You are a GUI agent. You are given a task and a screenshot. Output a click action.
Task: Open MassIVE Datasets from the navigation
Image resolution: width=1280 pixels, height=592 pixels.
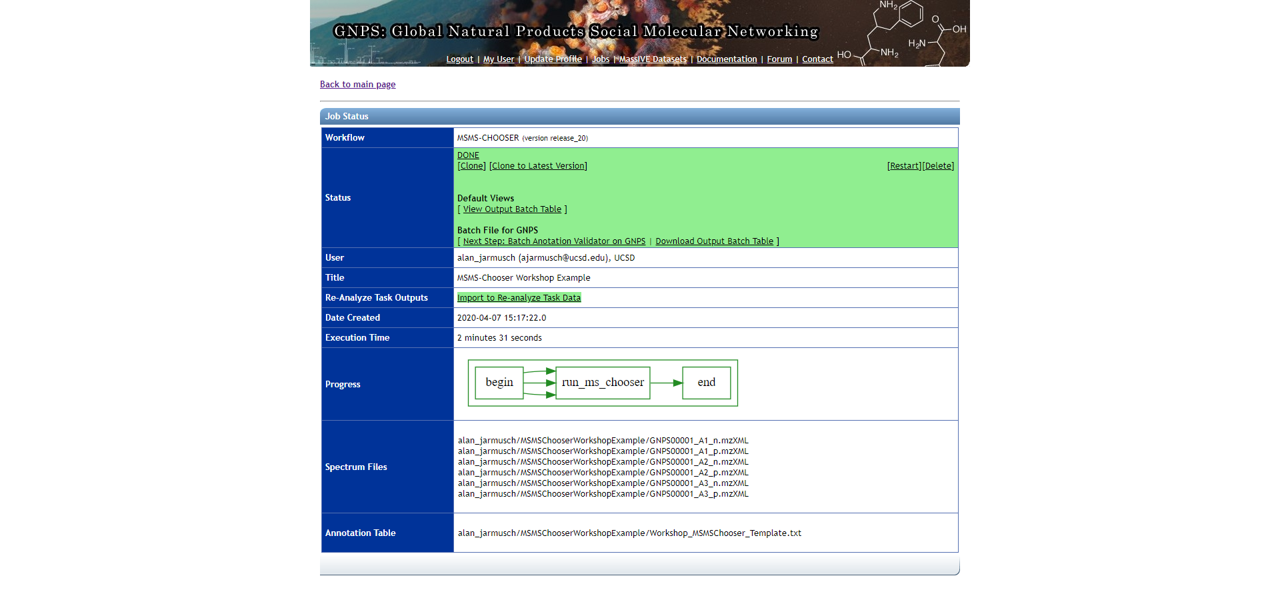pyautogui.click(x=653, y=59)
